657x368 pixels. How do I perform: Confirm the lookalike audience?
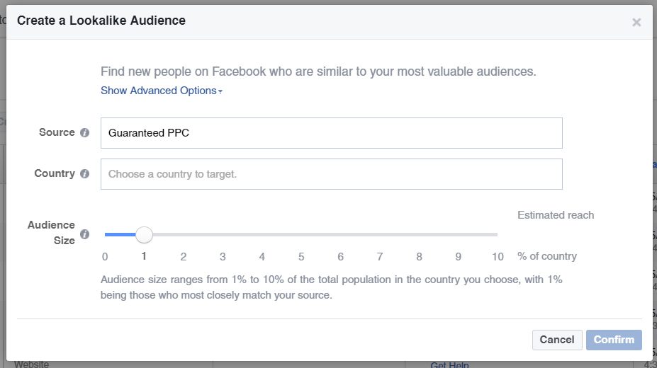(614, 340)
